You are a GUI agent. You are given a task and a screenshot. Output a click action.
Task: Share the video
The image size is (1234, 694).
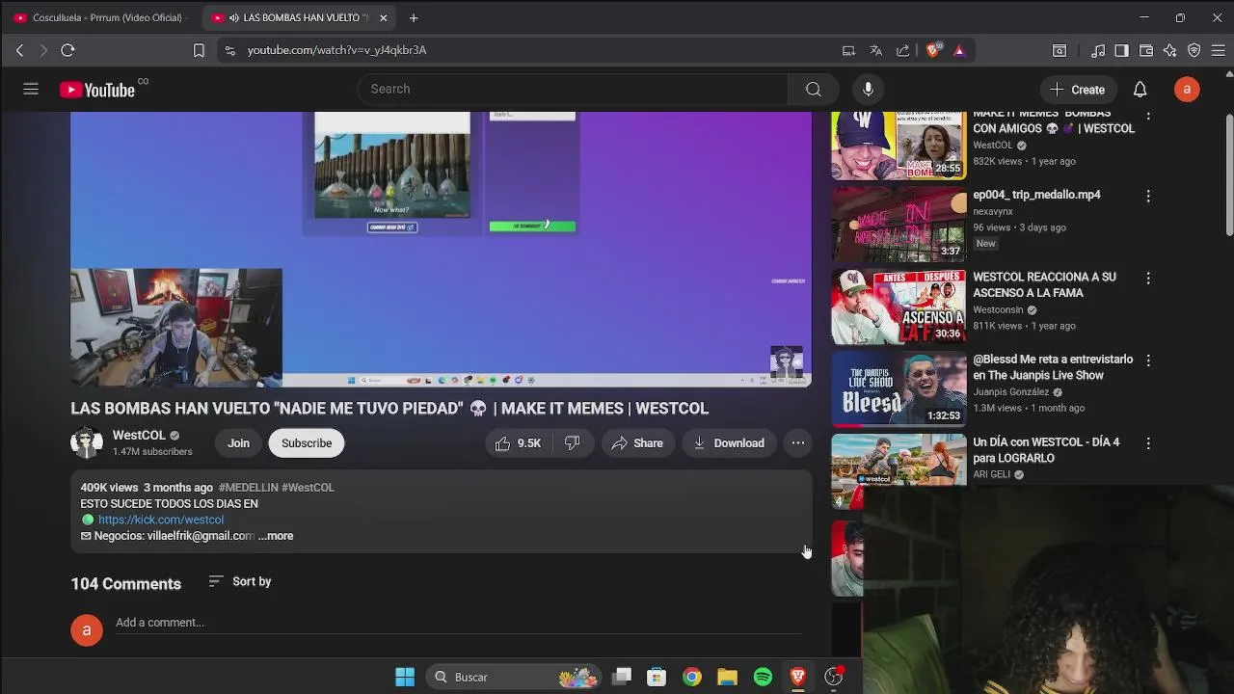[637, 443]
